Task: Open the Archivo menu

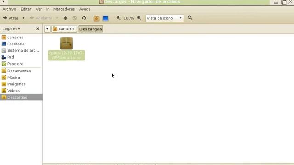Action: point(9,9)
